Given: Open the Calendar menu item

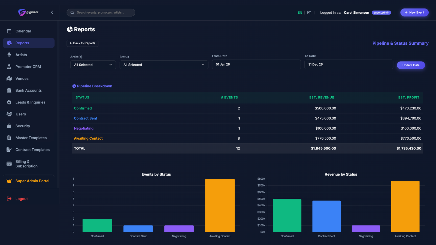Looking at the screenshot, I should click(29, 31).
